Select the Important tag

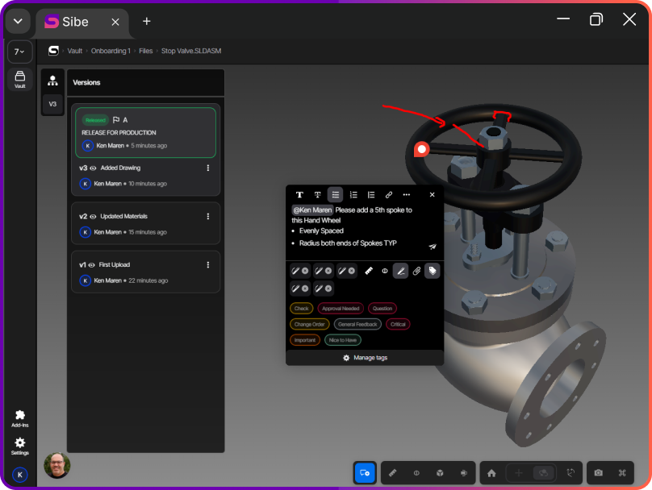[305, 340]
